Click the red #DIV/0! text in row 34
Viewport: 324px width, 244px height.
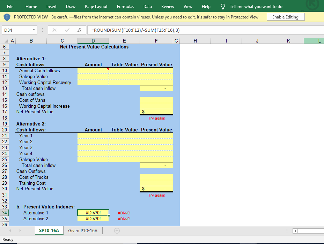tap(124, 213)
